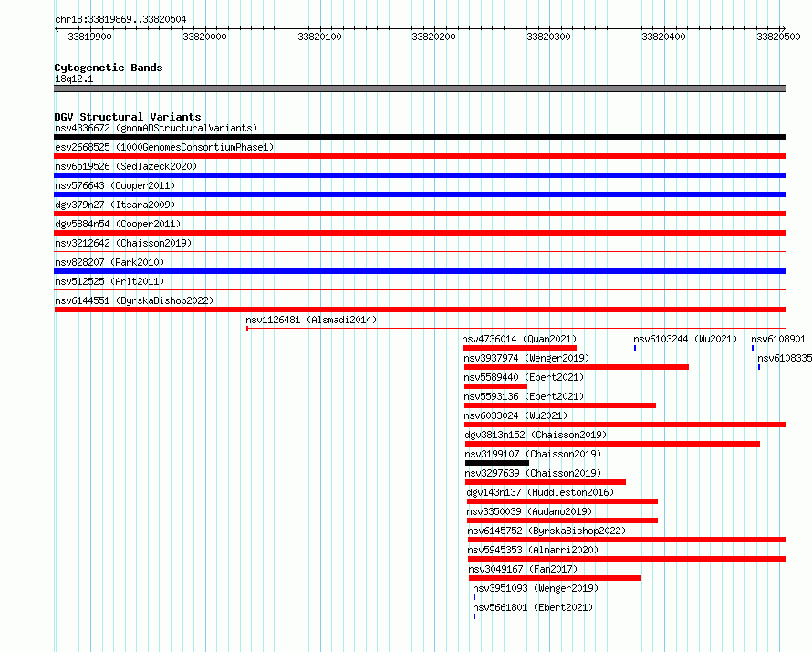Click the black bar under nsv4336672
The width and height of the screenshot is (812, 652).
click(x=420, y=137)
